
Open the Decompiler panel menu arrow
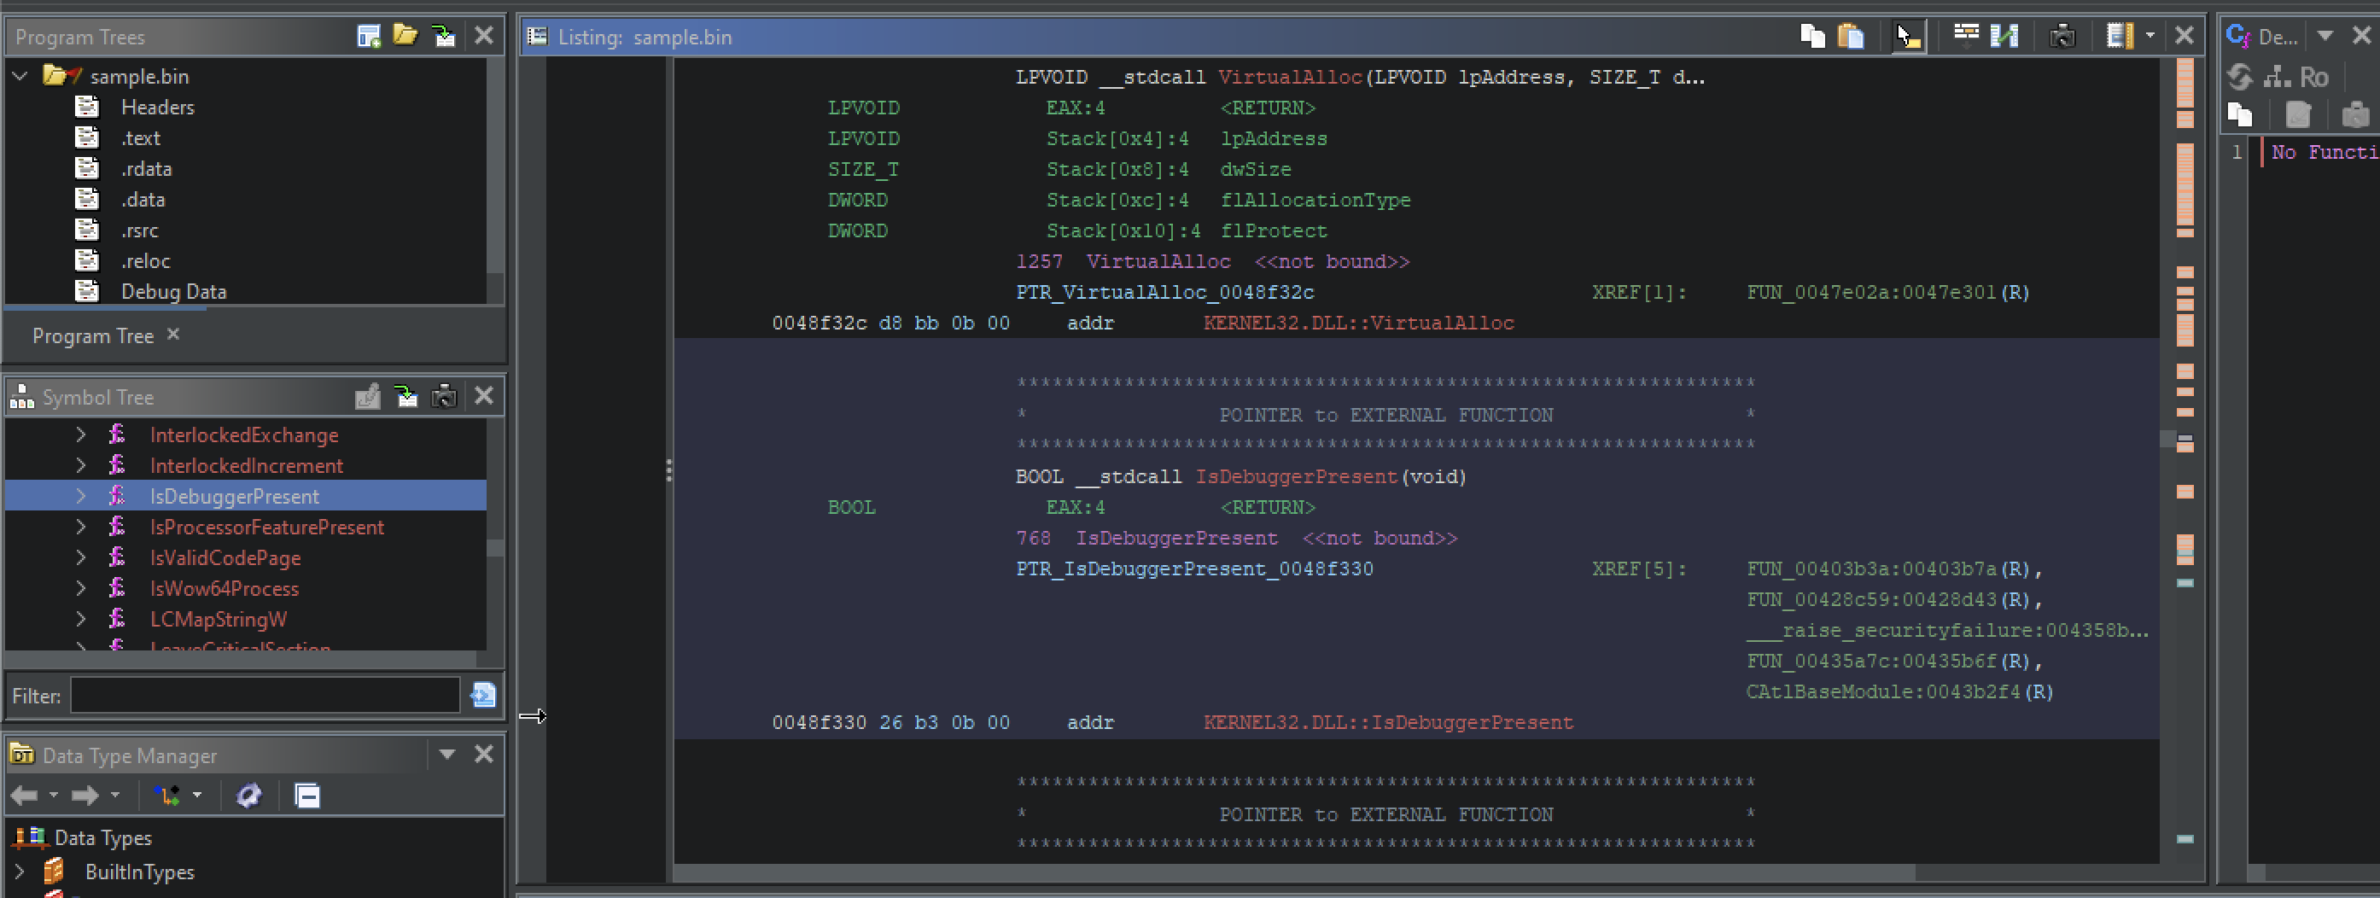coord(2325,36)
